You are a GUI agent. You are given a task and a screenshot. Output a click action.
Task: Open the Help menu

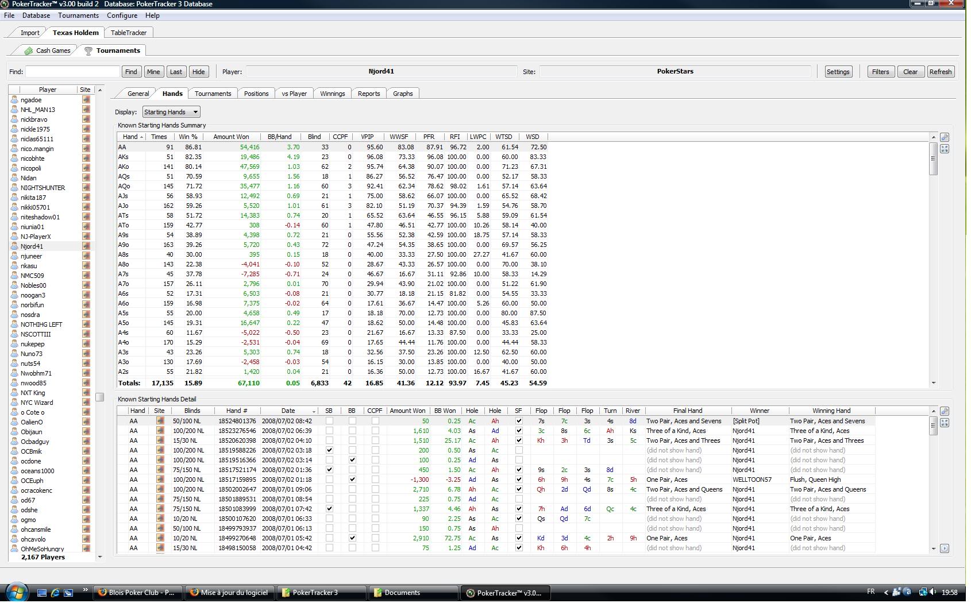(152, 16)
